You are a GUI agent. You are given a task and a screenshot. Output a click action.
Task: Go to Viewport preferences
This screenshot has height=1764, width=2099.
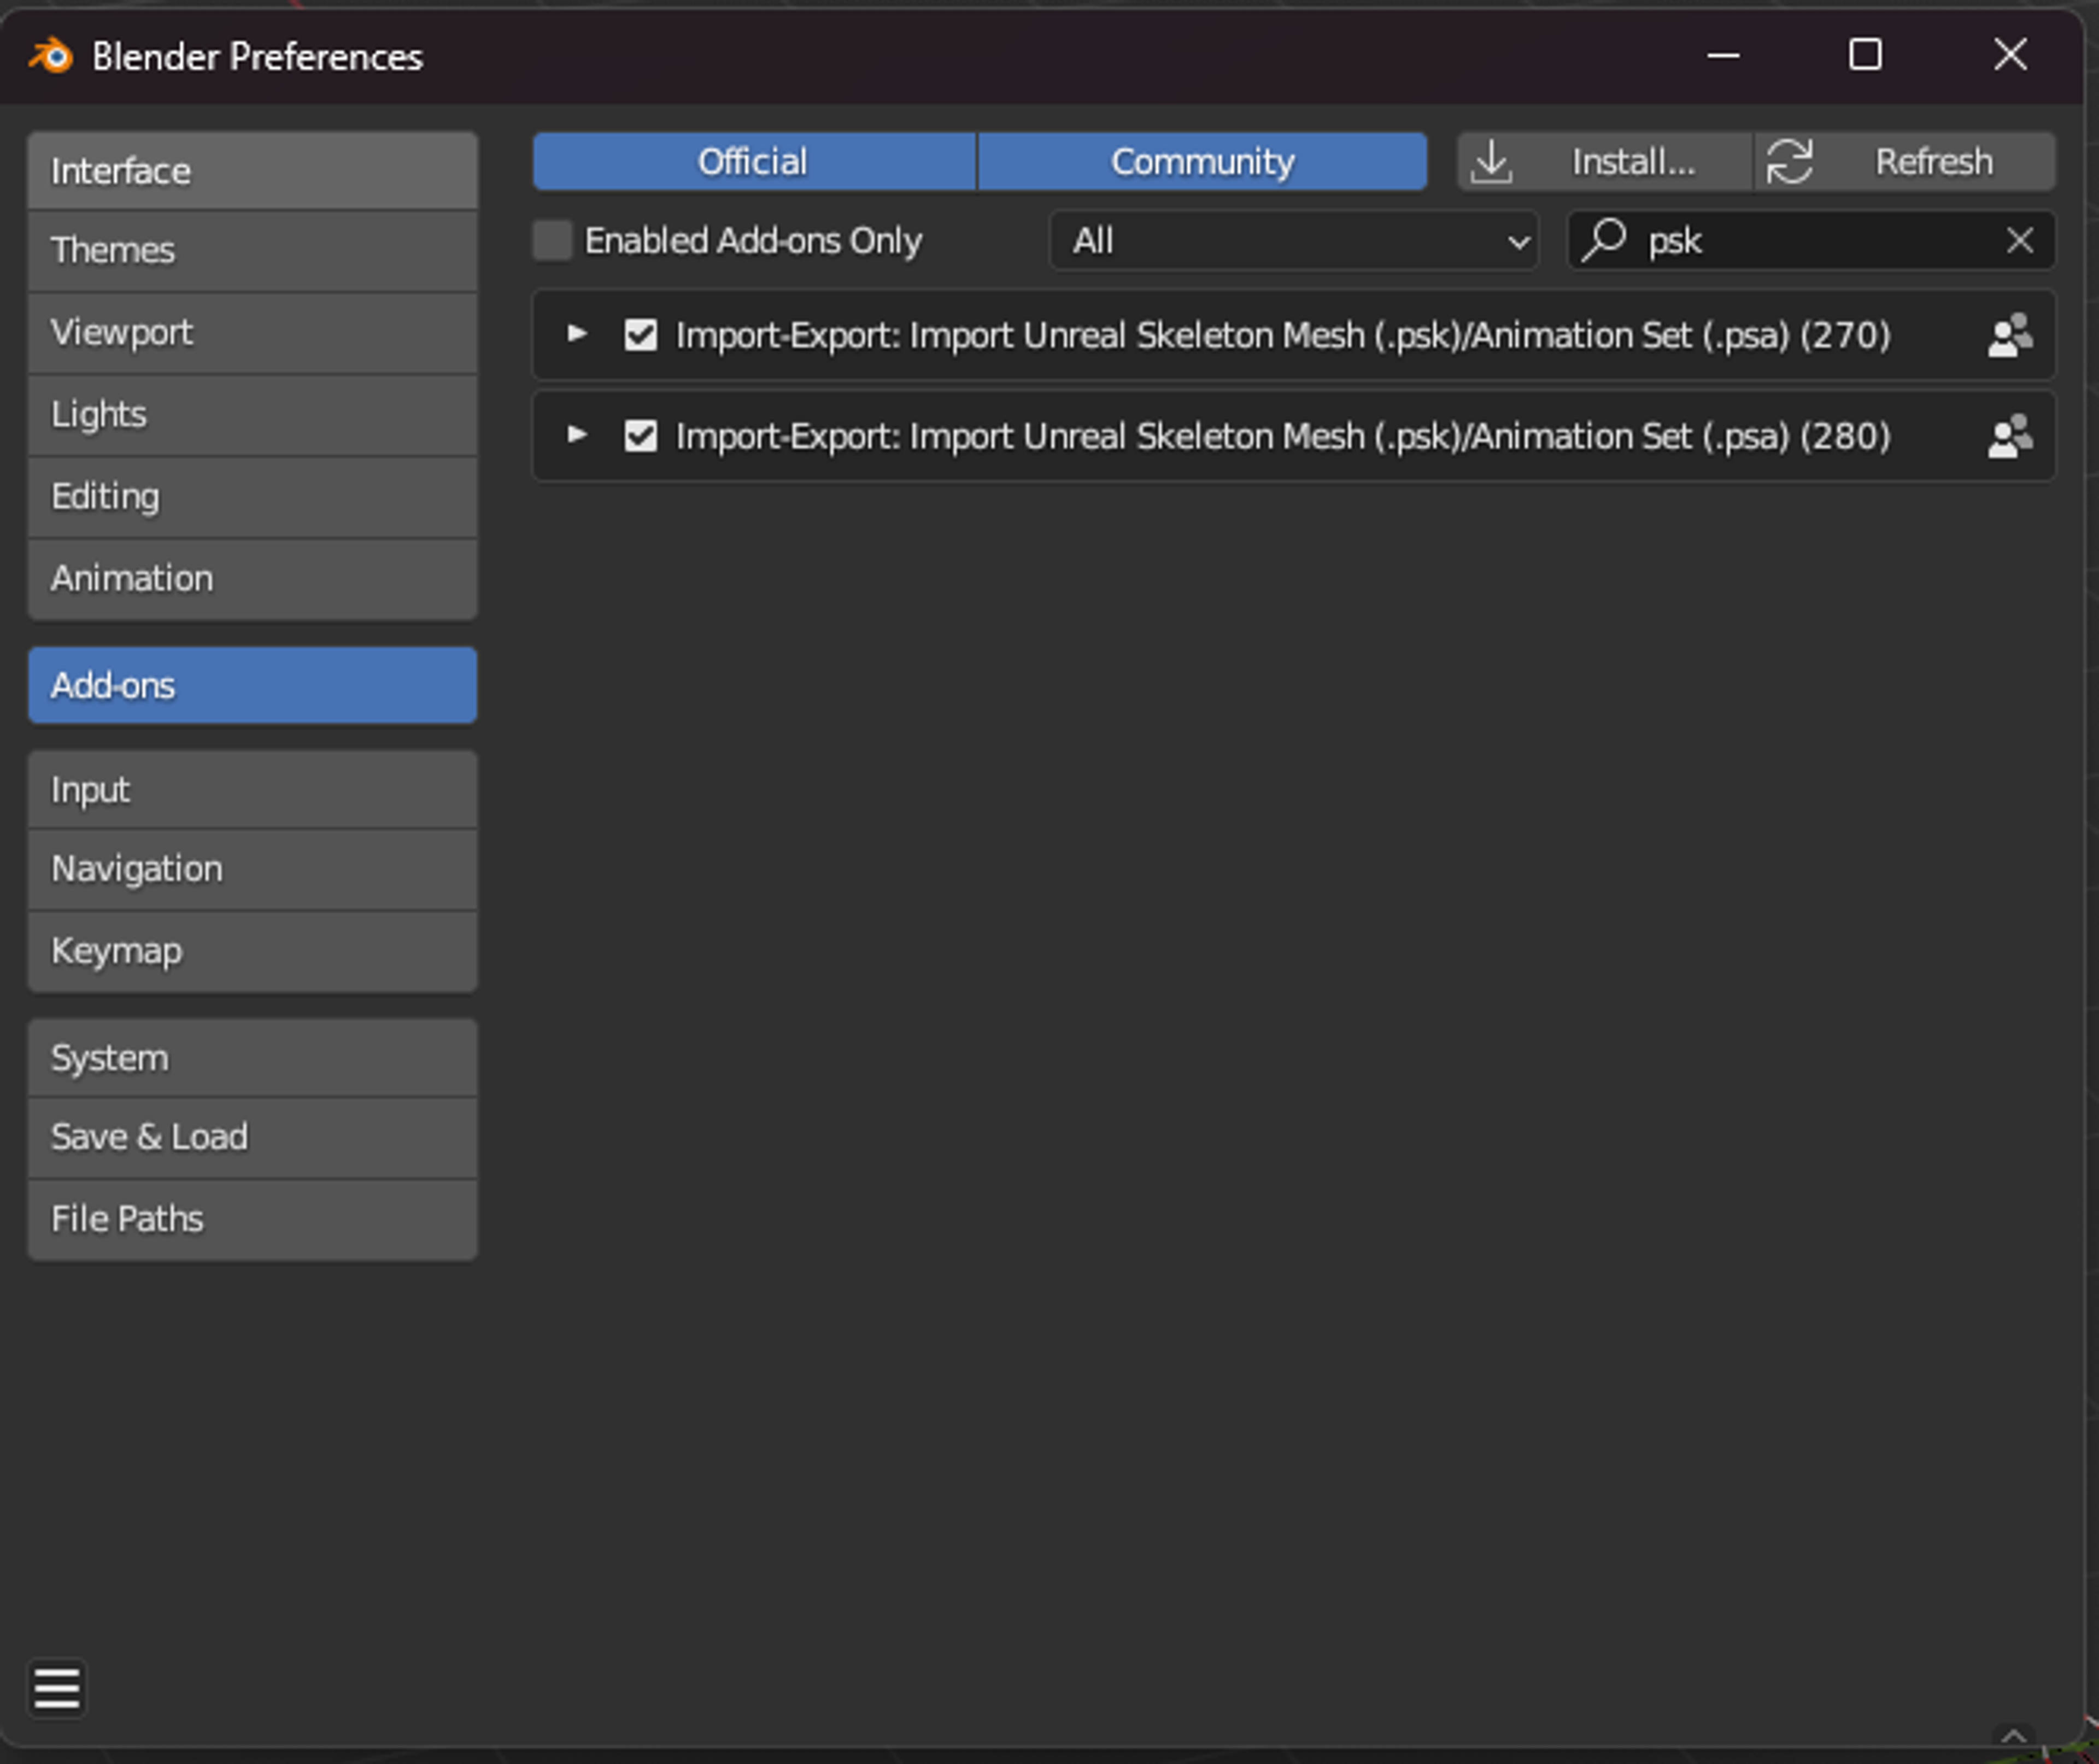(252, 333)
